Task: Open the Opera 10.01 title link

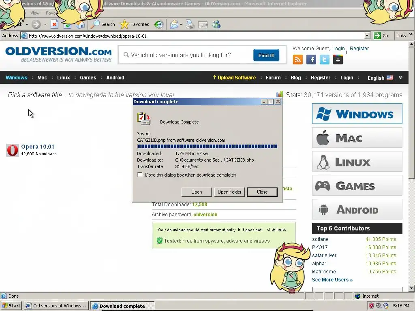Action: pyautogui.click(x=38, y=147)
